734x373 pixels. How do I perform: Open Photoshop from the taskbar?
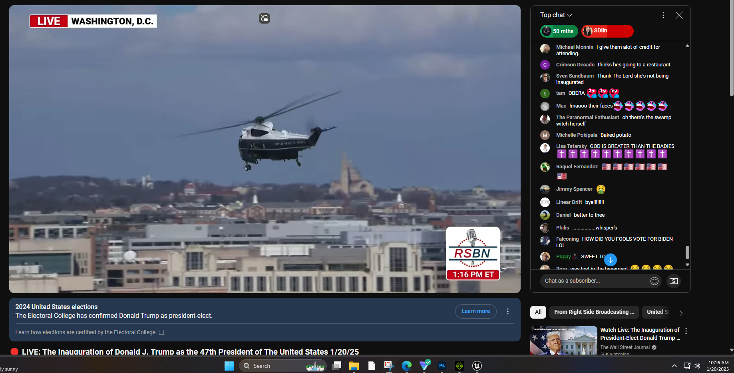442,366
